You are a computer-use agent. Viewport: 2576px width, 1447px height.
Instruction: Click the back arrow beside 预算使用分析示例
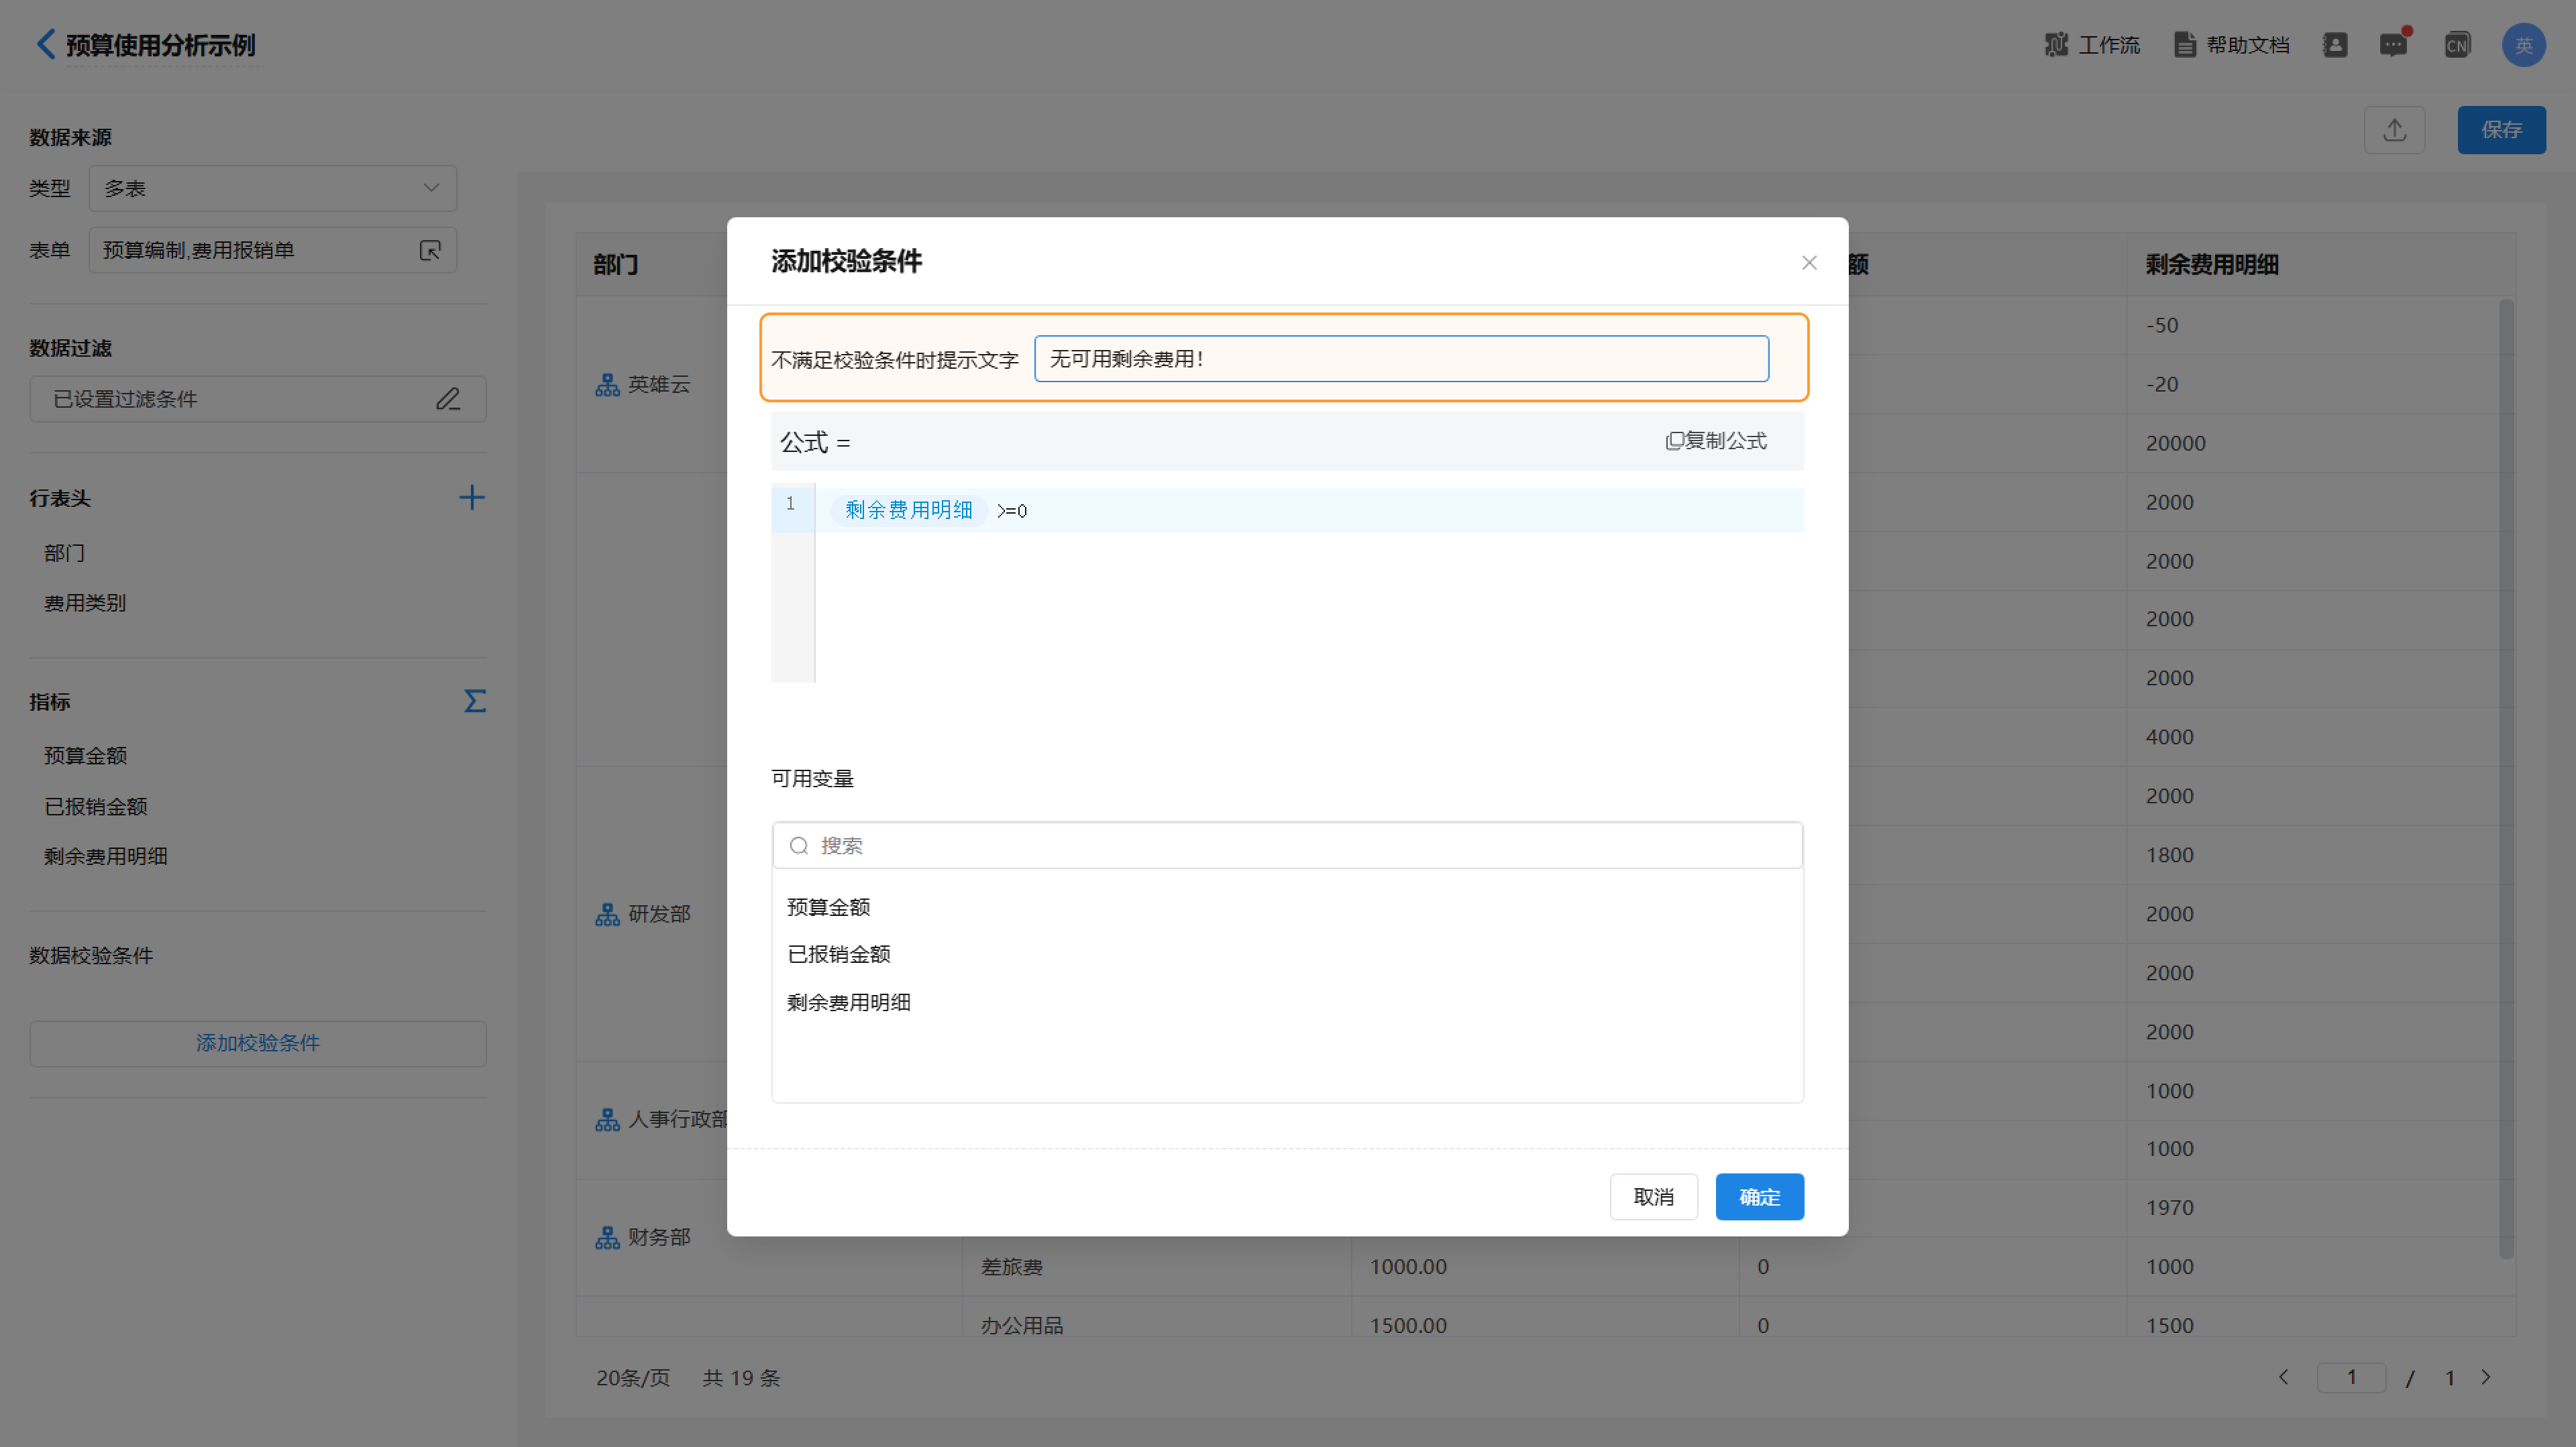tap(45, 44)
